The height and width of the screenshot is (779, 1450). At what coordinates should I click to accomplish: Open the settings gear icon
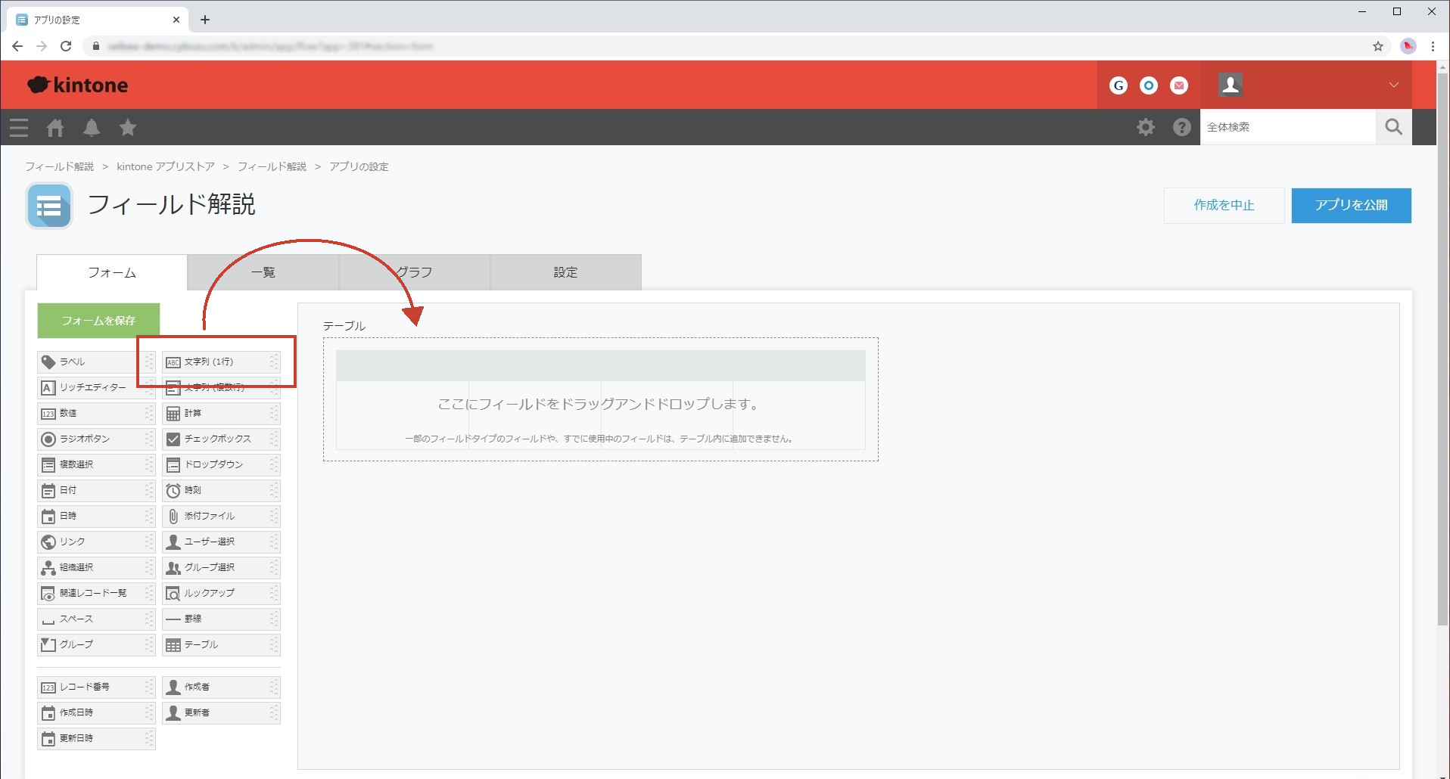tap(1146, 127)
